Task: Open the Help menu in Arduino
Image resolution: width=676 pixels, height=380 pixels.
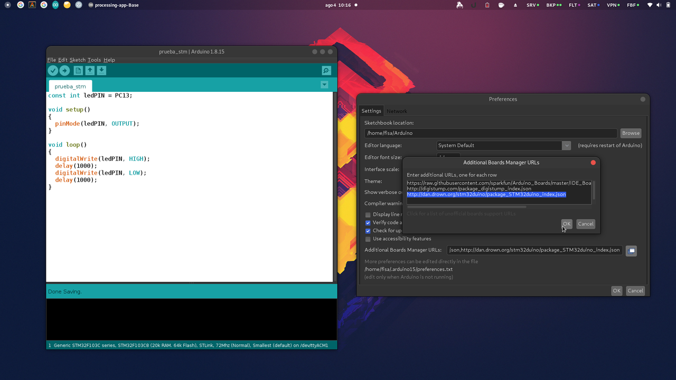Action: (x=109, y=60)
